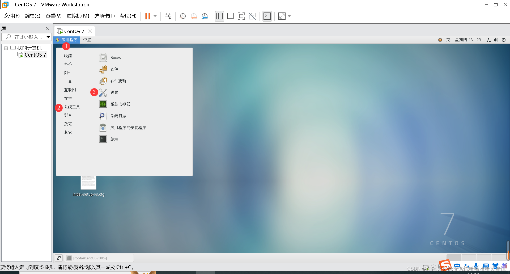Open the library search filter dropdown
The height and width of the screenshot is (274, 510).
48,37
